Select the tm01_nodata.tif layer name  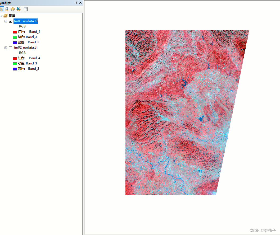(x=26, y=21)
